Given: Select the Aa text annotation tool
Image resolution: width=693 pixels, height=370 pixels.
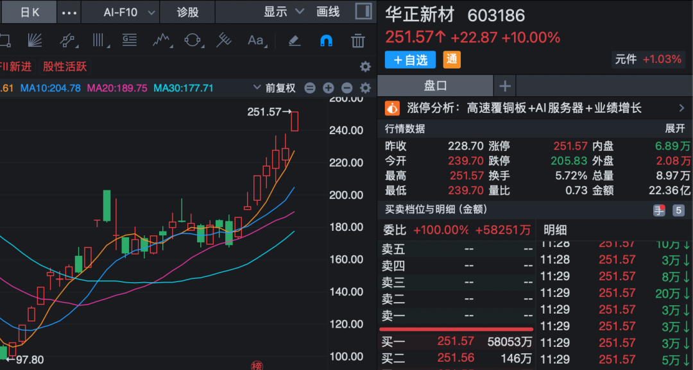Looking at the screenshot, I should (256, 40).
